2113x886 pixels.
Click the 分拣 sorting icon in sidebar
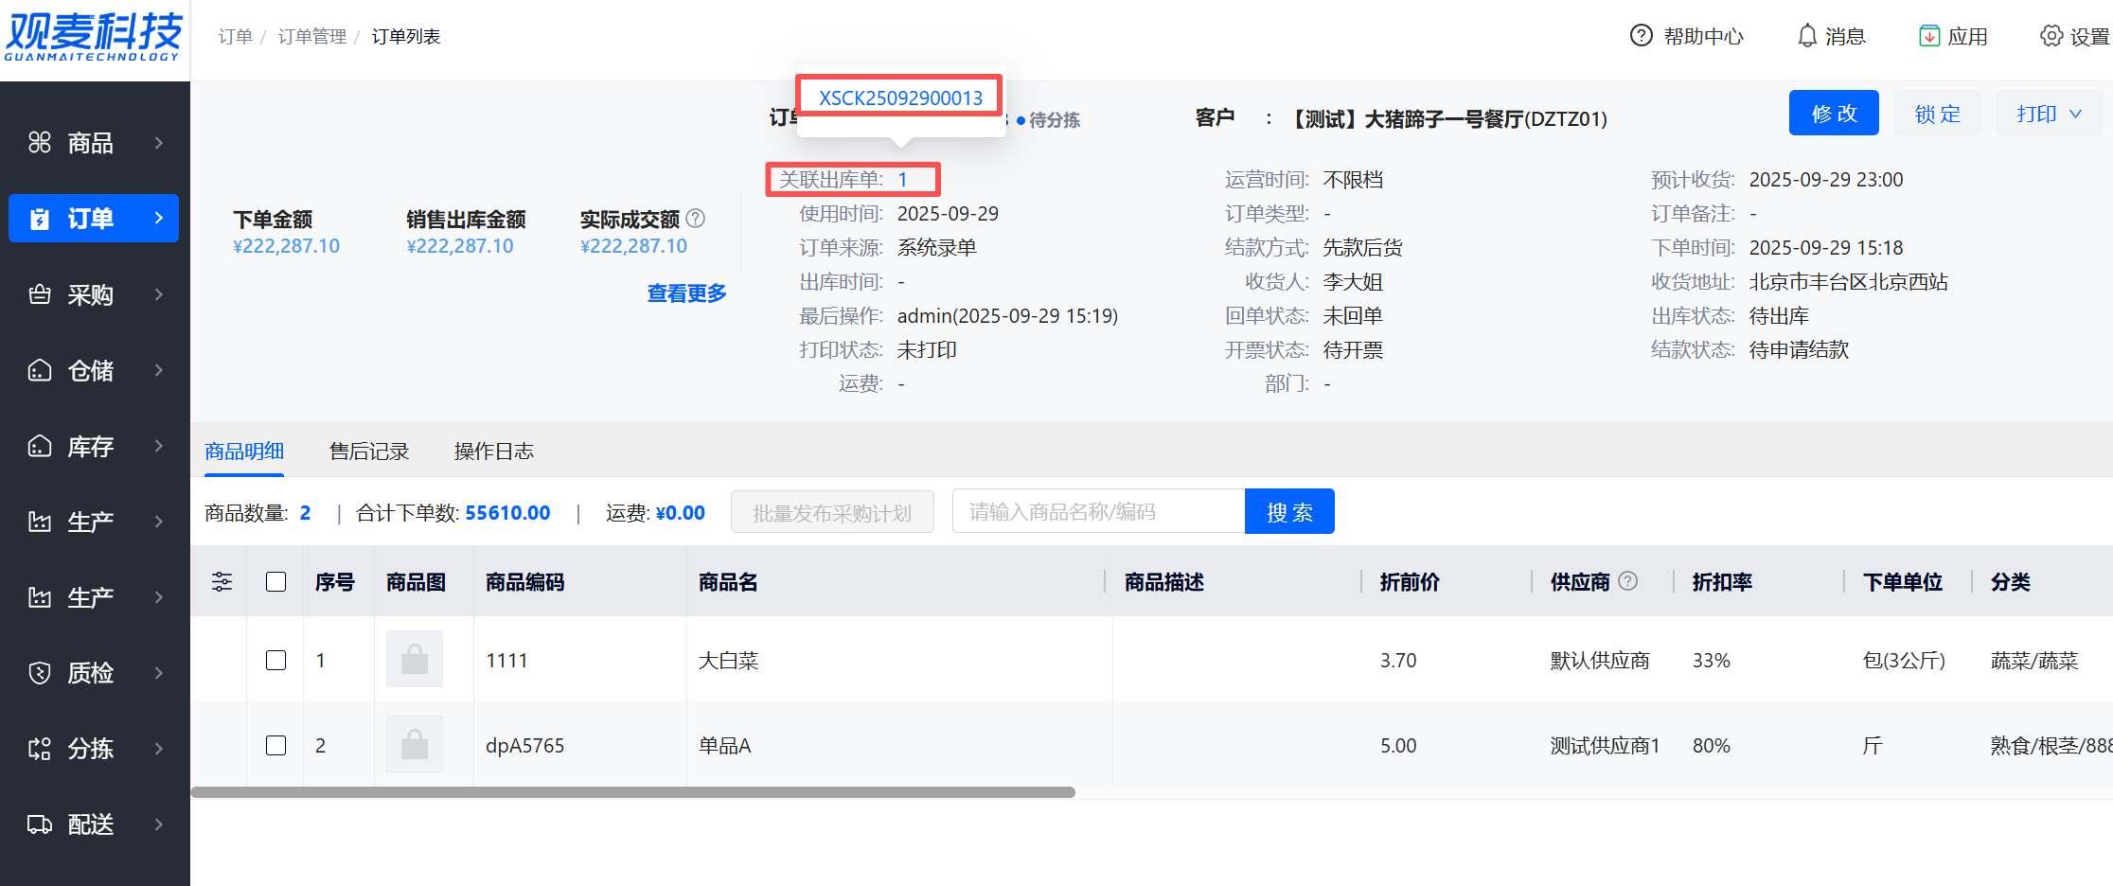40,749
